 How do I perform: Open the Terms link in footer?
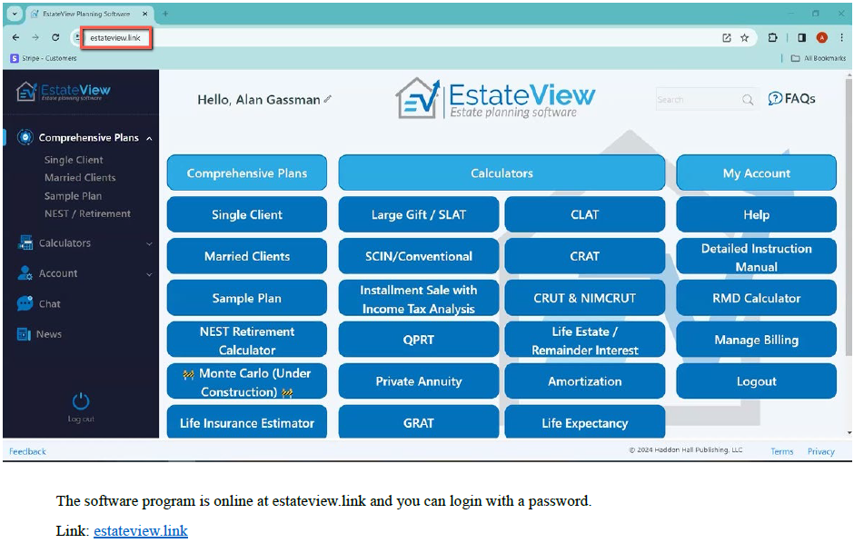[781, 451]
